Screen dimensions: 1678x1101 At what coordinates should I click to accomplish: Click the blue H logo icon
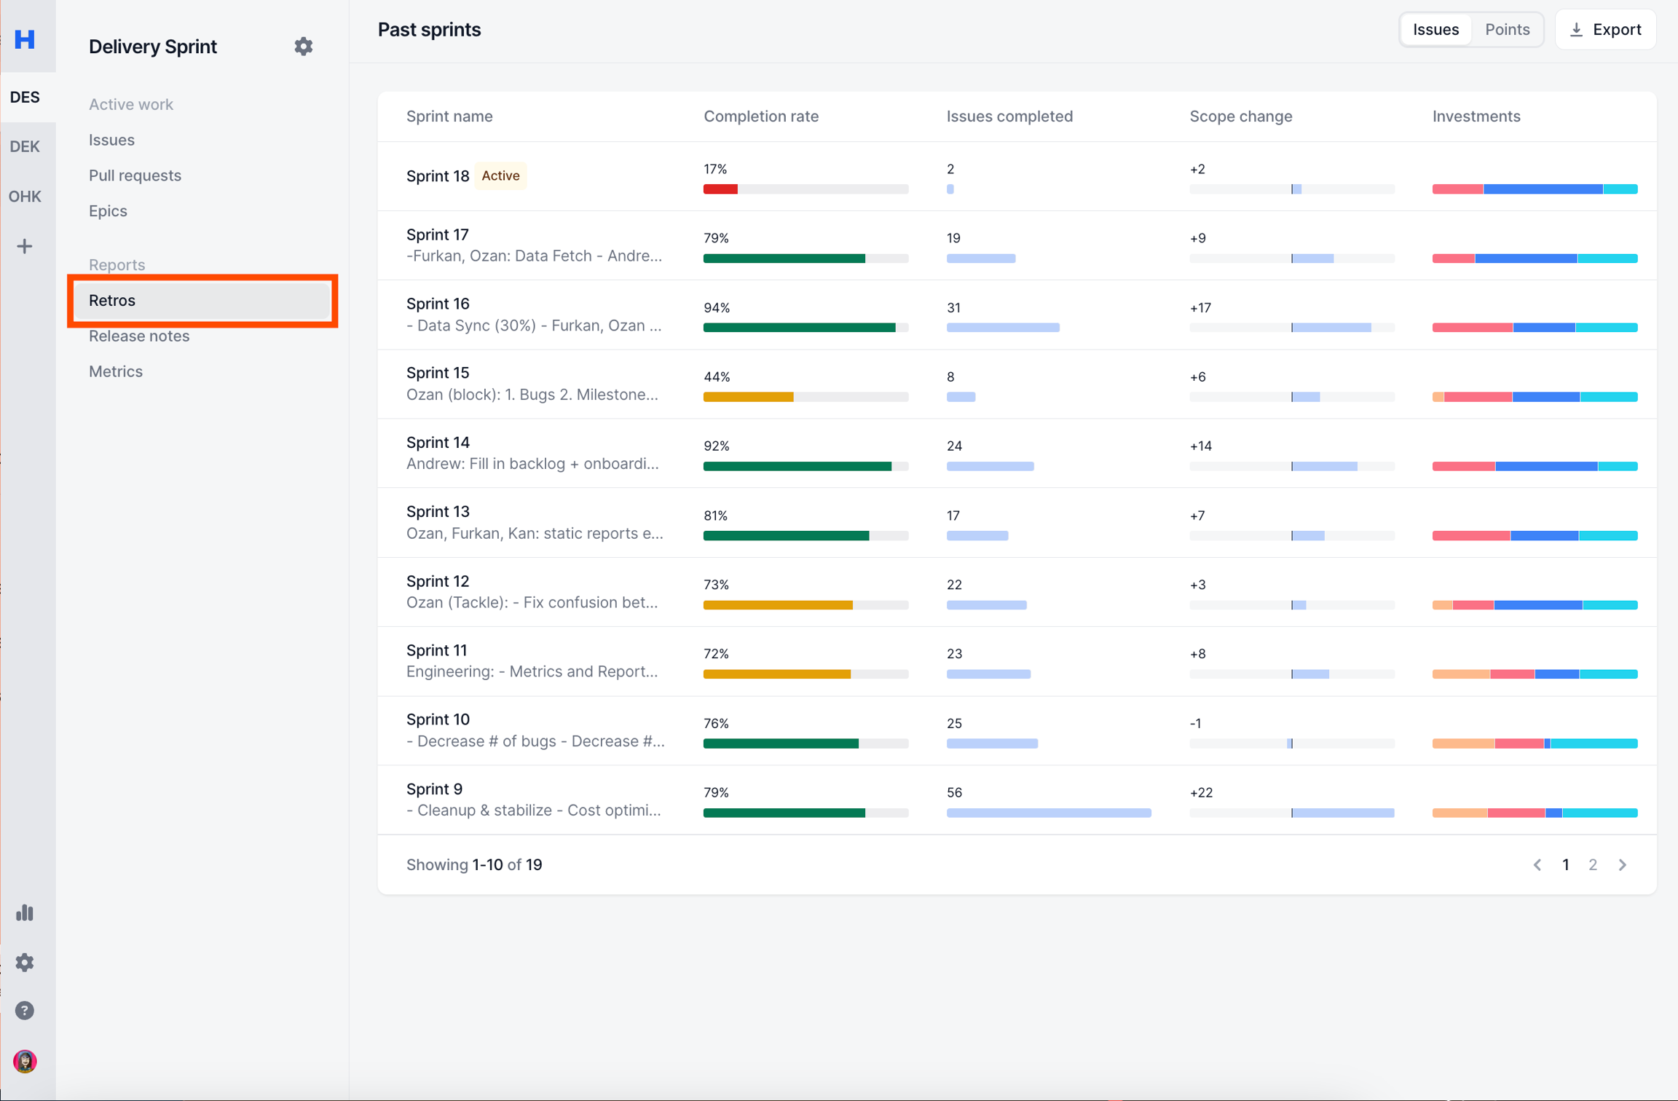coord(25,39)
